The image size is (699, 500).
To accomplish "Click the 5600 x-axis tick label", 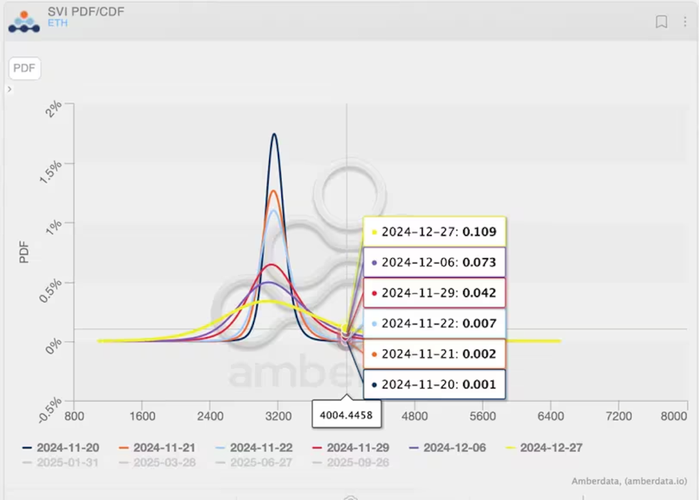I will click(x=483, y=416).
